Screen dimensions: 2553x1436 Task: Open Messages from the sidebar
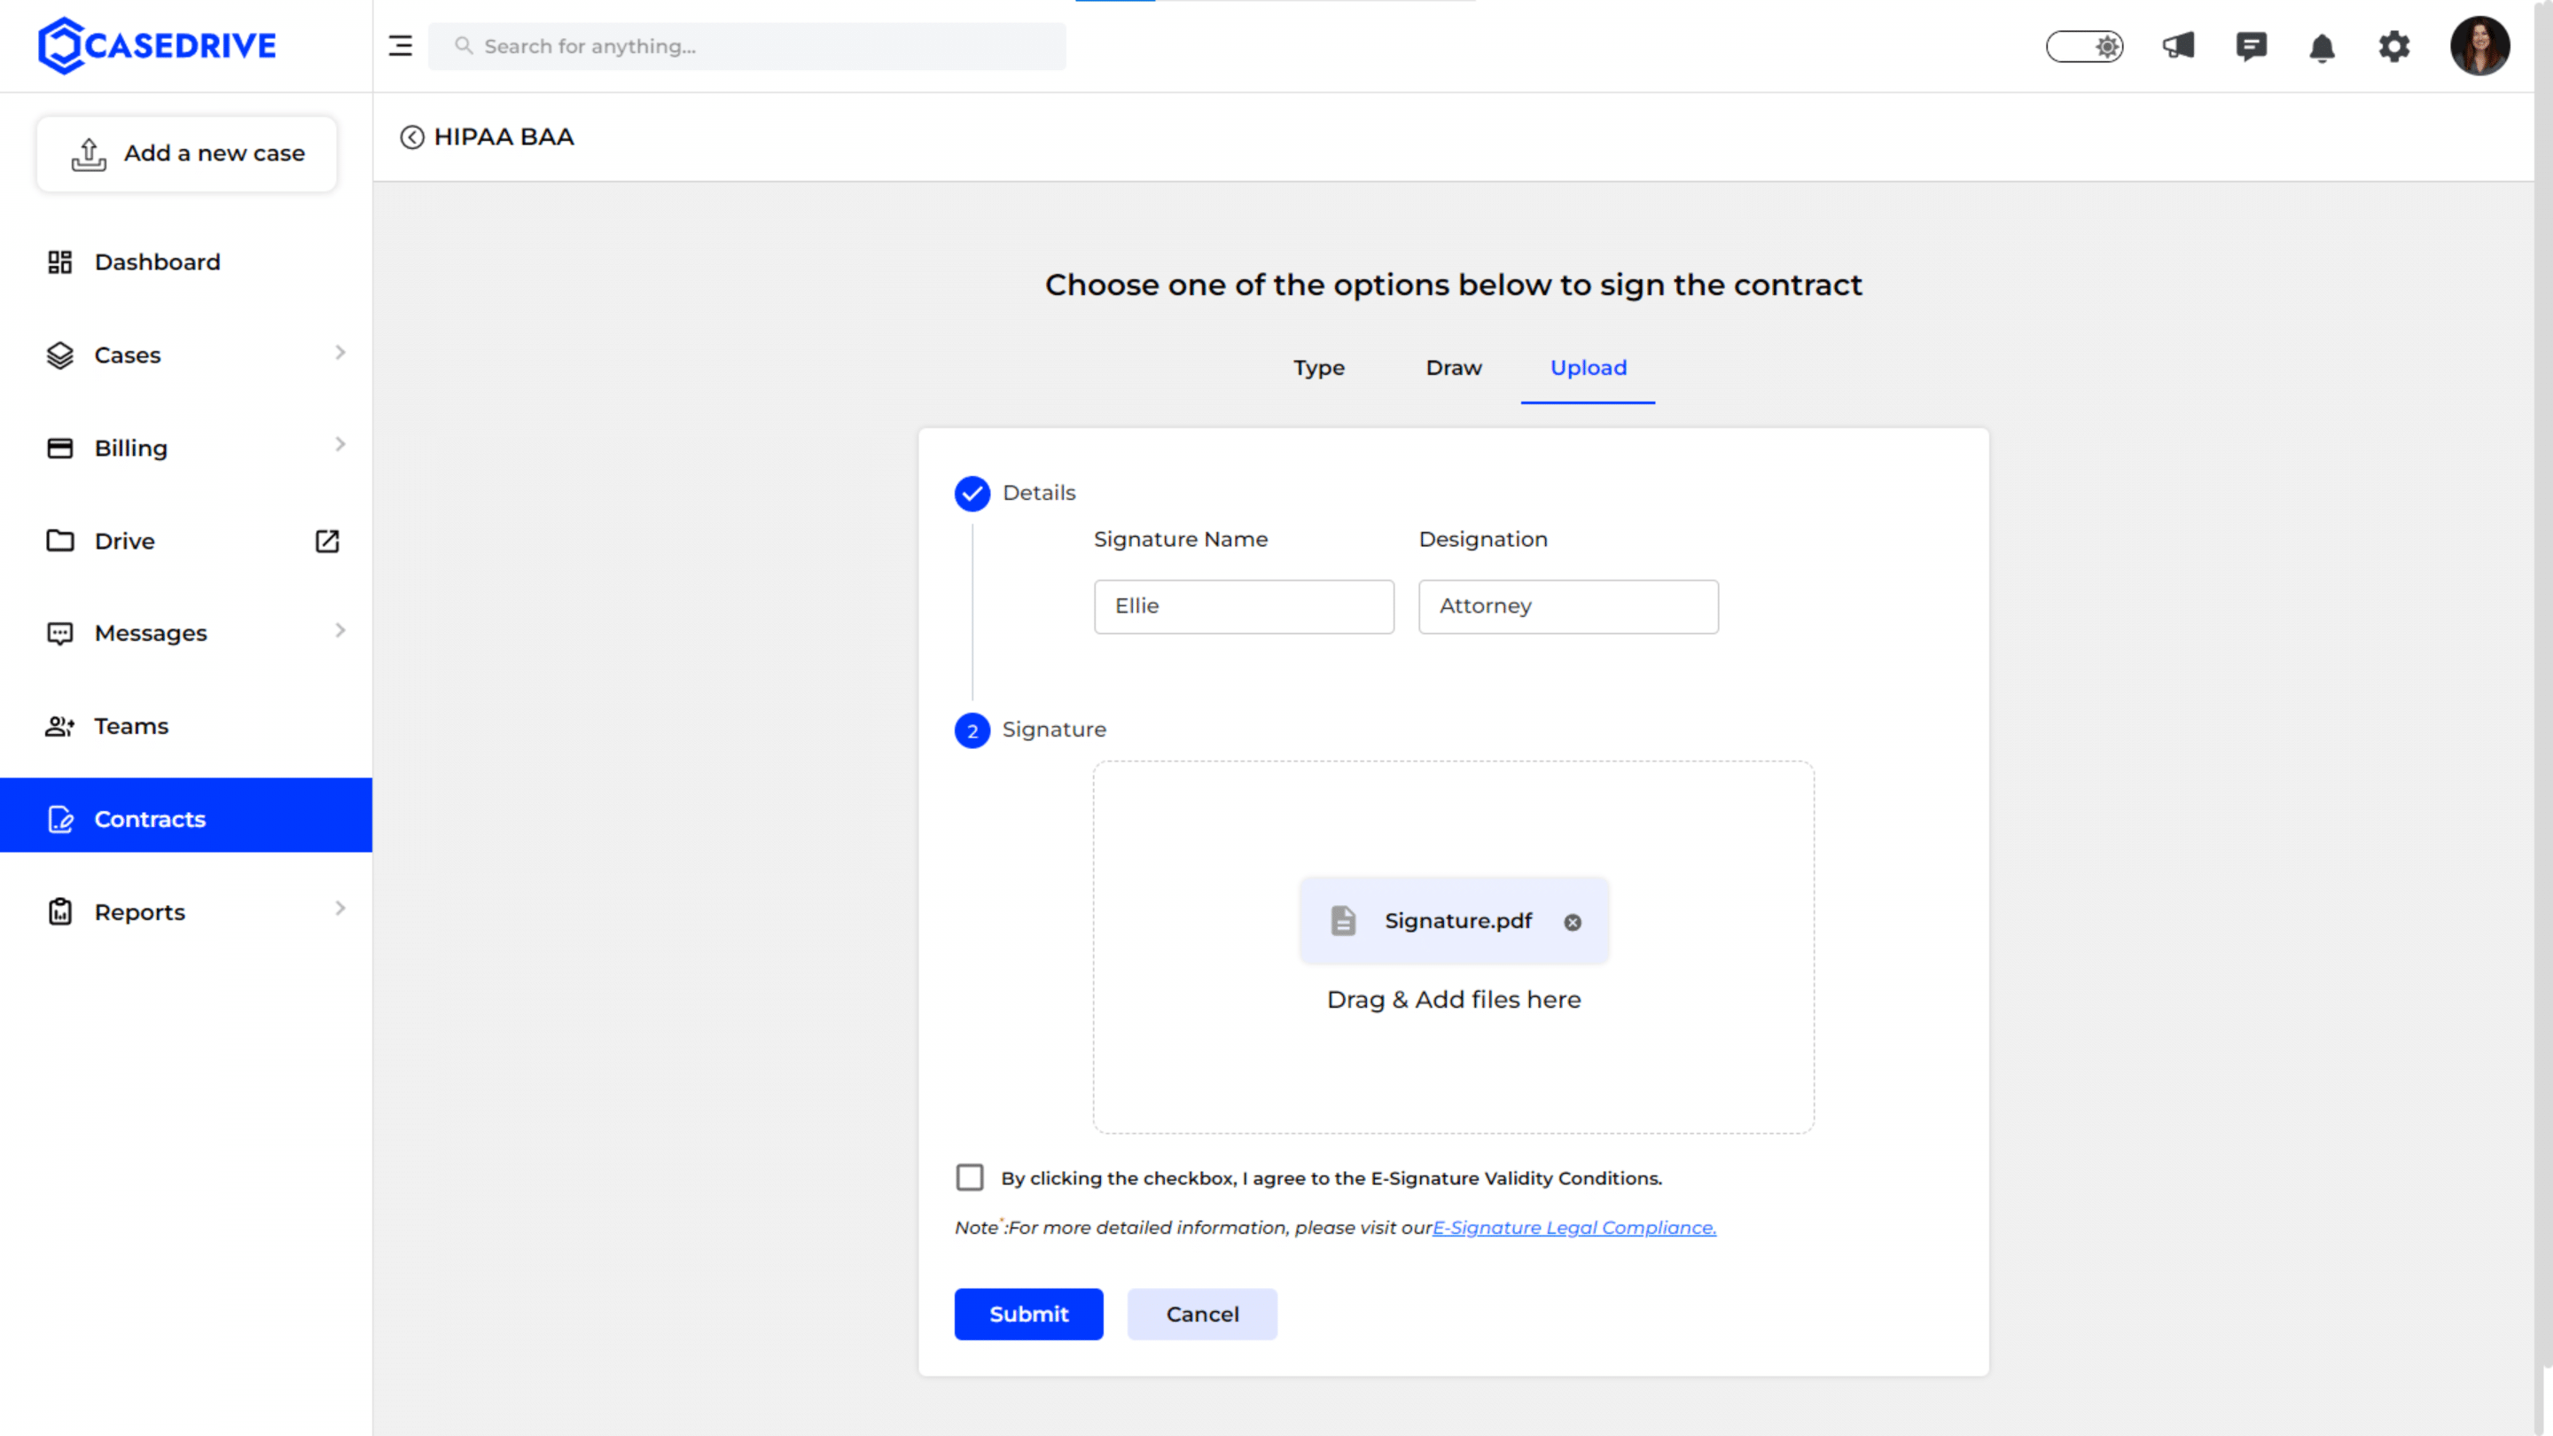pos(186,633)
